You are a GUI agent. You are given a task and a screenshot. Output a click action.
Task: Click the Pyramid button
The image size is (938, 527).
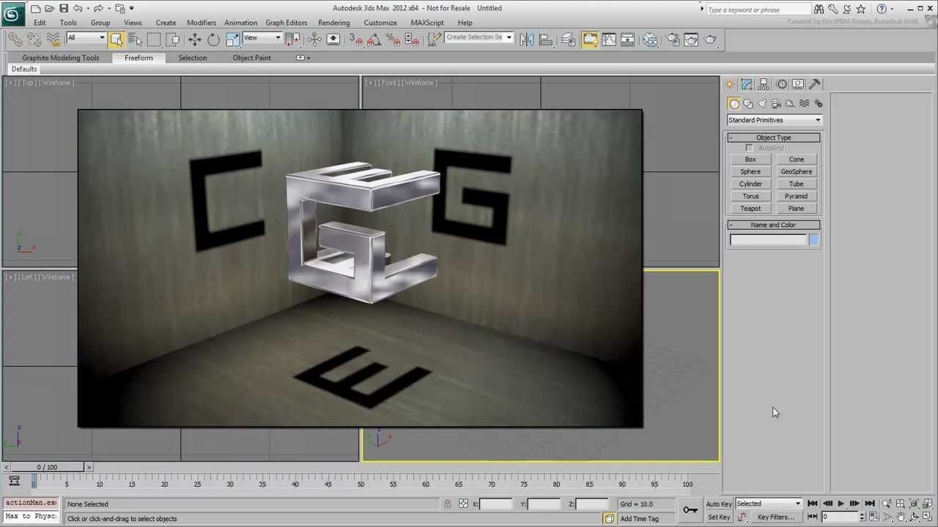coord(796,196)
